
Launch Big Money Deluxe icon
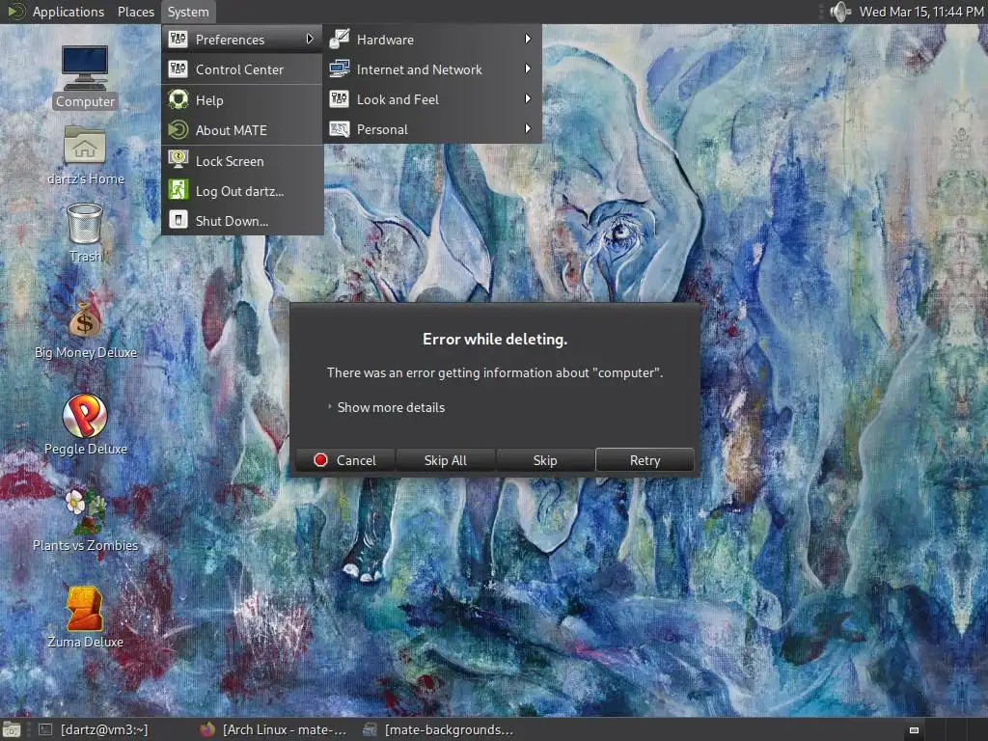(85, 319)
